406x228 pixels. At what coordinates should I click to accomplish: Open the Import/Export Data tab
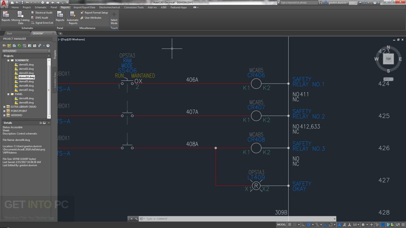click(84, 7)
